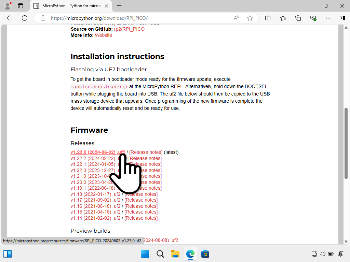Click the Firmware heading

click(x=89, y=130)
